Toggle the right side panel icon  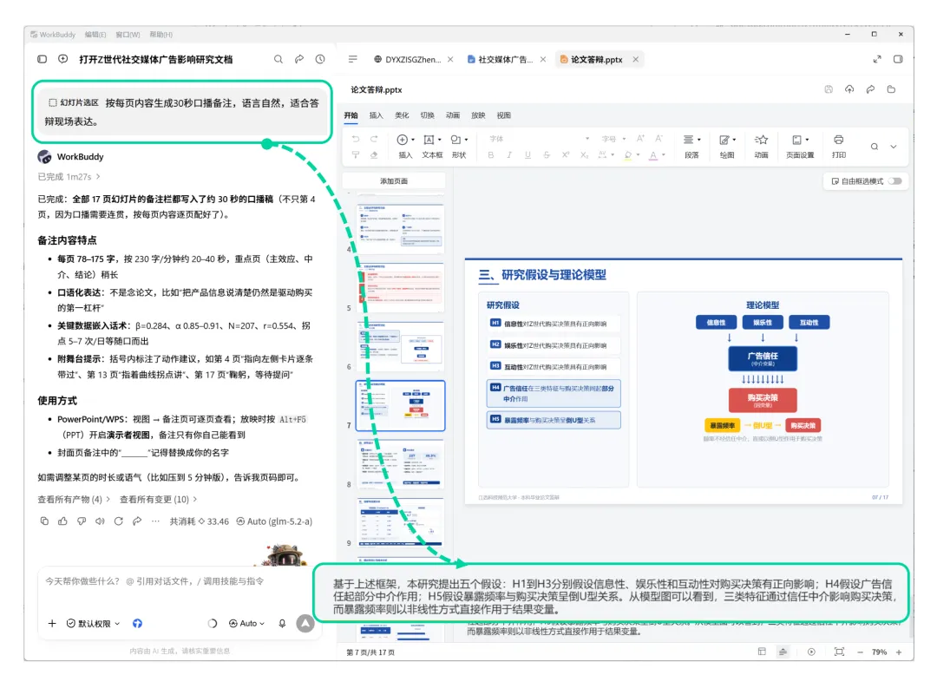tap(898, 59)
